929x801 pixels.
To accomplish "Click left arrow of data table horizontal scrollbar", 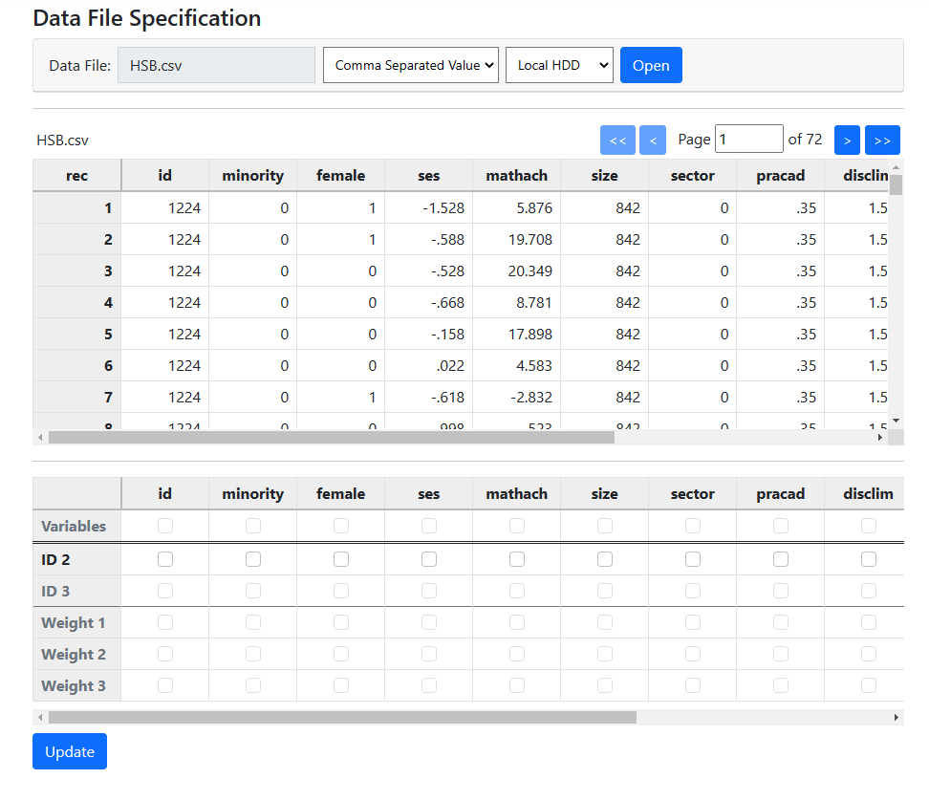I will click(x=39, y=438).
